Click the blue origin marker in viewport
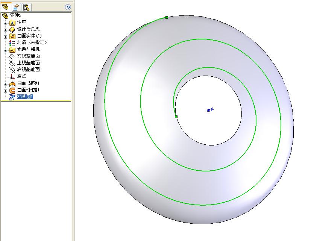Image resolution: width=311 pixels, height=241 pixels. click(210, 110)
